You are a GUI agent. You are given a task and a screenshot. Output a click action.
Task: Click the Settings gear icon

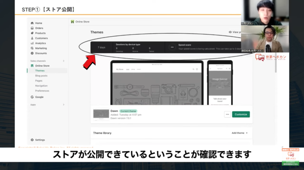tap(32, 140)
